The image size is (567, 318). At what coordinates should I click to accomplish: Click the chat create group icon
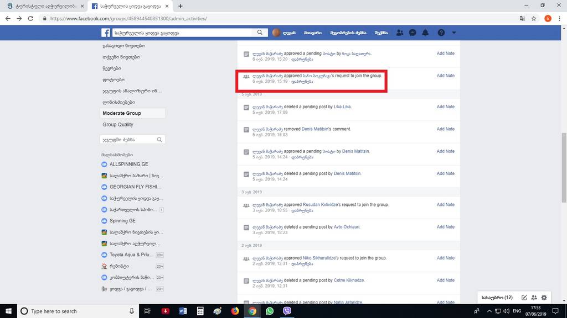pos(534,298)
